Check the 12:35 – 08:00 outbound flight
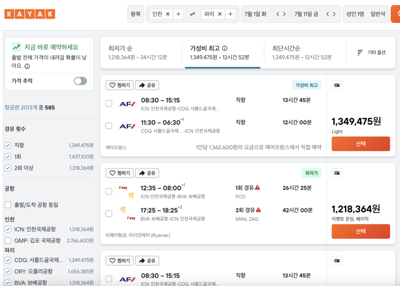 tap(109, 191)
